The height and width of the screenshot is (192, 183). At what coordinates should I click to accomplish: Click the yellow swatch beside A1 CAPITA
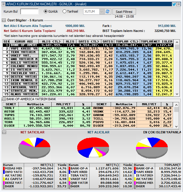tap(4, 179)
